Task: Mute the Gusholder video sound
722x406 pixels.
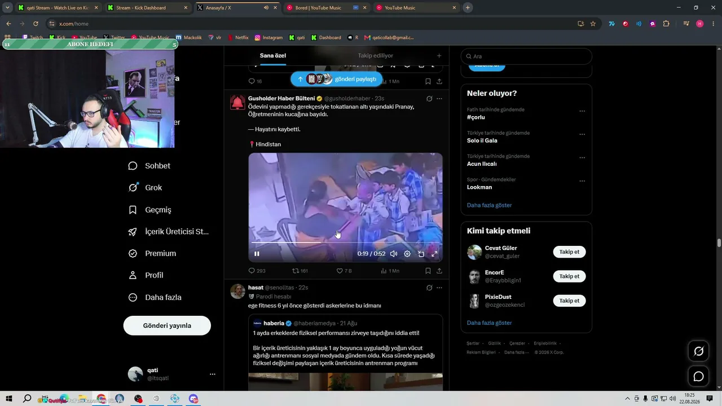Action: pyautogui.click(x=394, y=254)
